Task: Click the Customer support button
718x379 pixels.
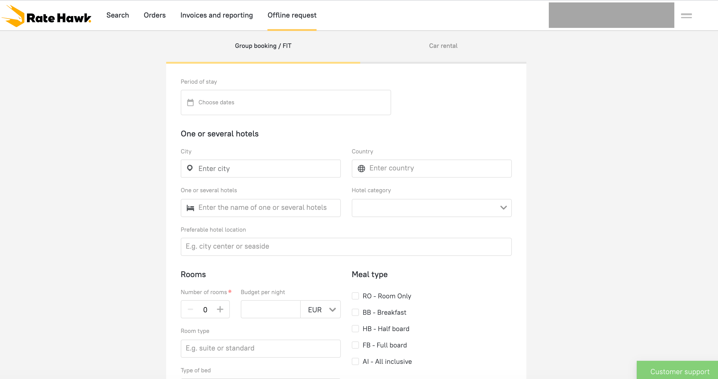Action: point(679,371)
